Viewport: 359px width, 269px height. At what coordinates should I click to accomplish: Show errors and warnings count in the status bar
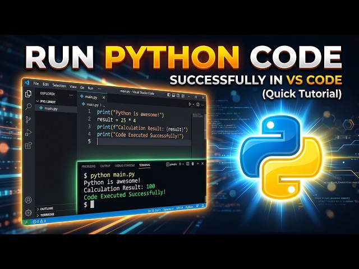[39, 221]
